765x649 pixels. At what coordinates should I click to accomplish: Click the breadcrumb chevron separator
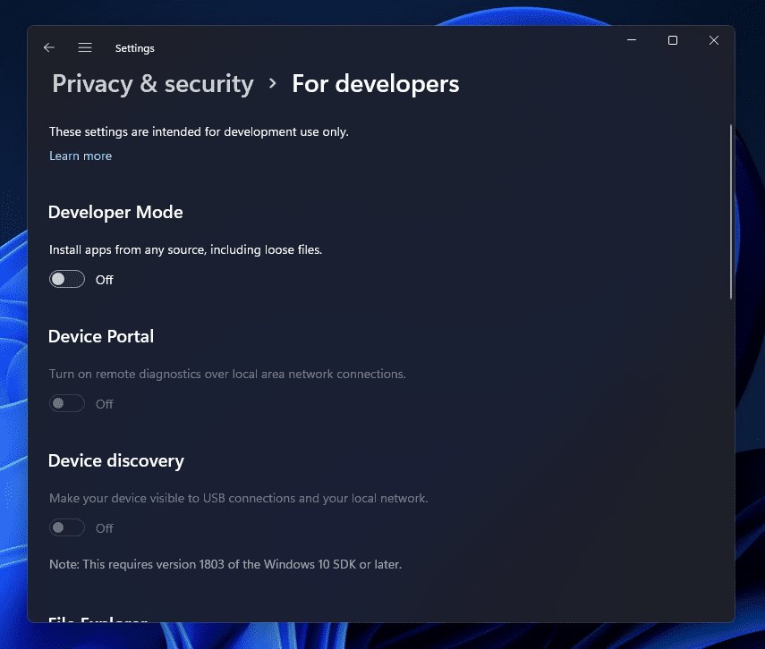(273, 84)
